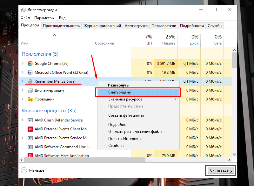The height and width of the screenshot is (186, 254).
Task: Click the AMD External Events Client icon
Action: click(x=30, y=129)
